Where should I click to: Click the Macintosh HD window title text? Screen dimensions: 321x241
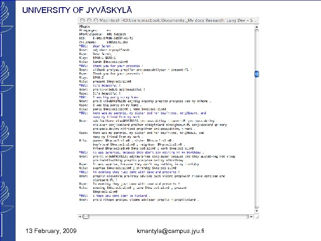click(178, 21)
